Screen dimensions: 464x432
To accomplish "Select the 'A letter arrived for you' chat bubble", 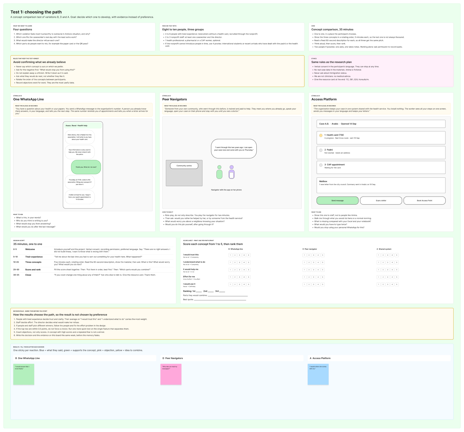I will (80, 197).
